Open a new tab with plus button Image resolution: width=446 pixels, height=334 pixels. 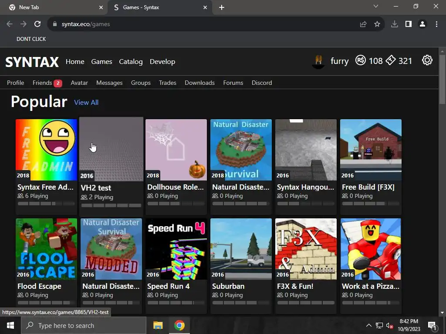pos(222,7)
